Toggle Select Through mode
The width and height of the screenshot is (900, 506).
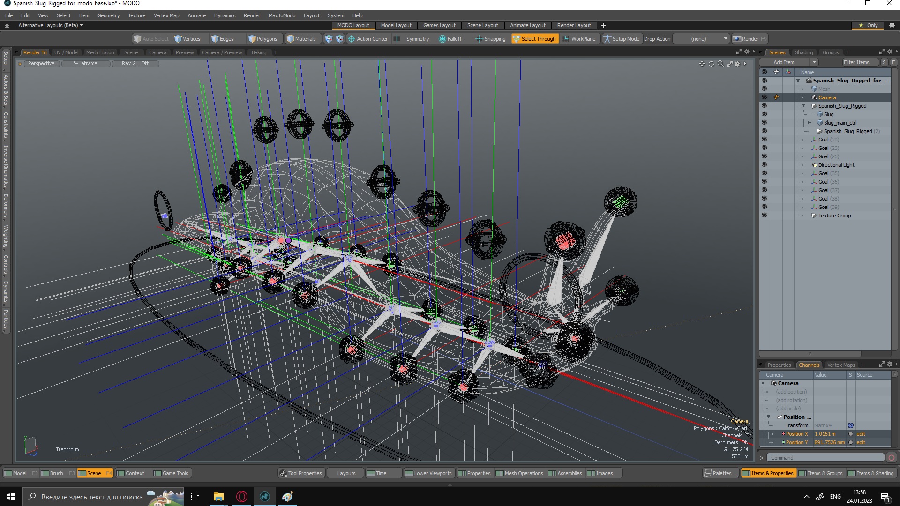coord(534,39)
